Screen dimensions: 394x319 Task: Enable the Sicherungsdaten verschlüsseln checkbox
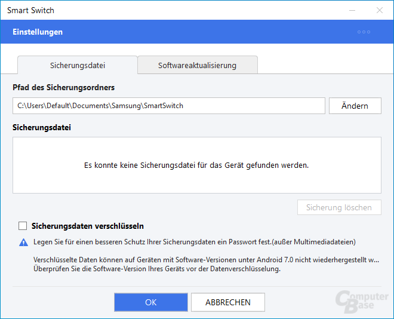23,226
